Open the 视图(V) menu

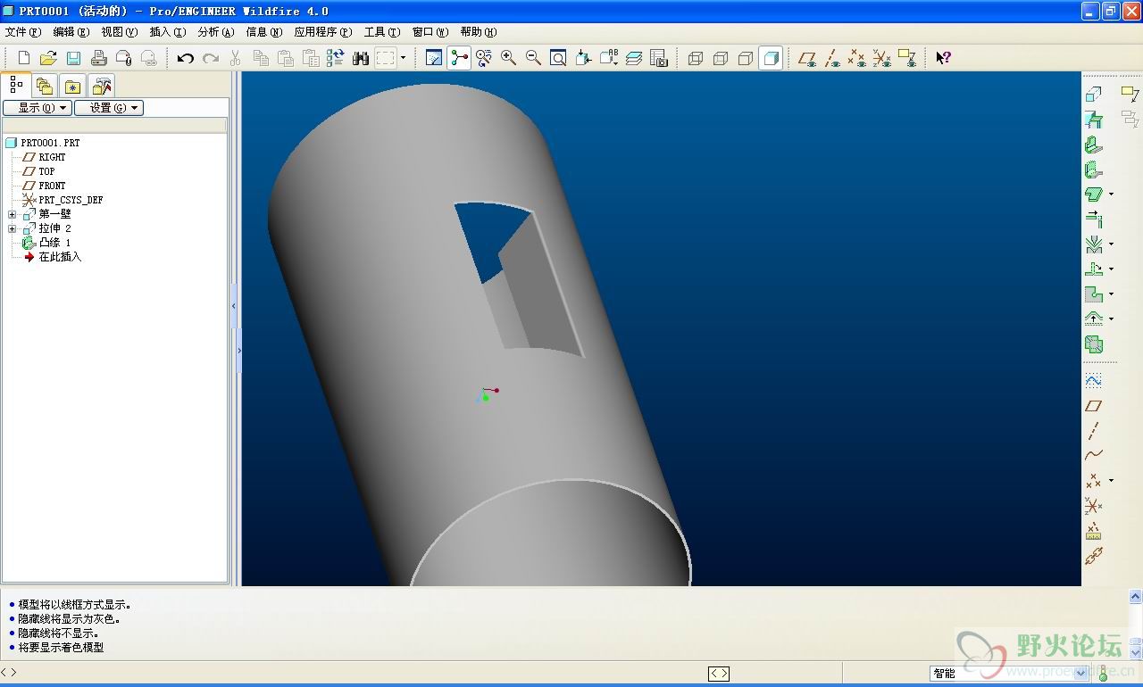[x=120, y=32]
